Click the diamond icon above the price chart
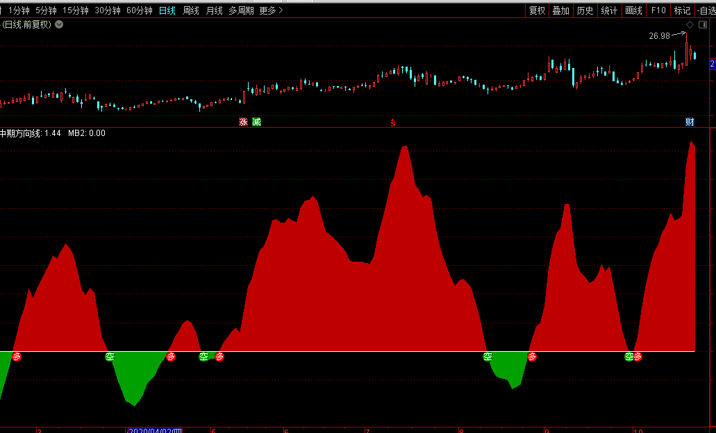The height and width of the screenshot is (433, 716). [x=690, y=25]
